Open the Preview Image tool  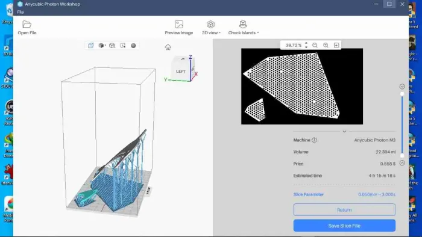click(178, 28)
